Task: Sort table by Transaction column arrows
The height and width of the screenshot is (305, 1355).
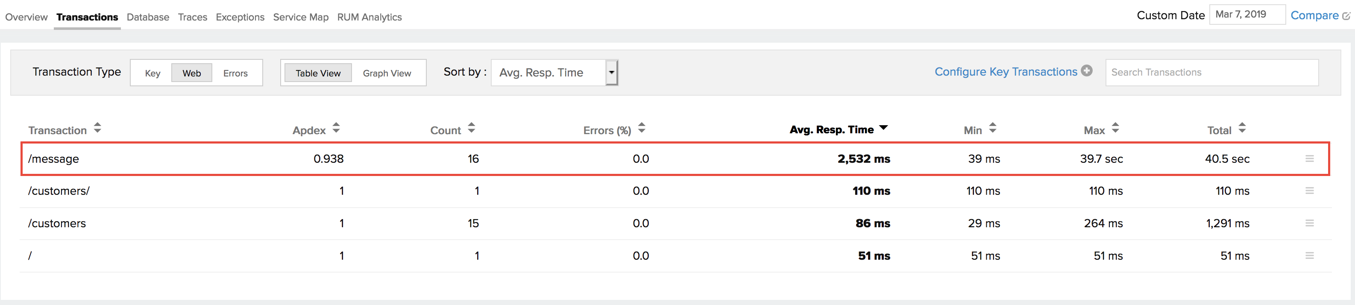Action: (97, 128)
